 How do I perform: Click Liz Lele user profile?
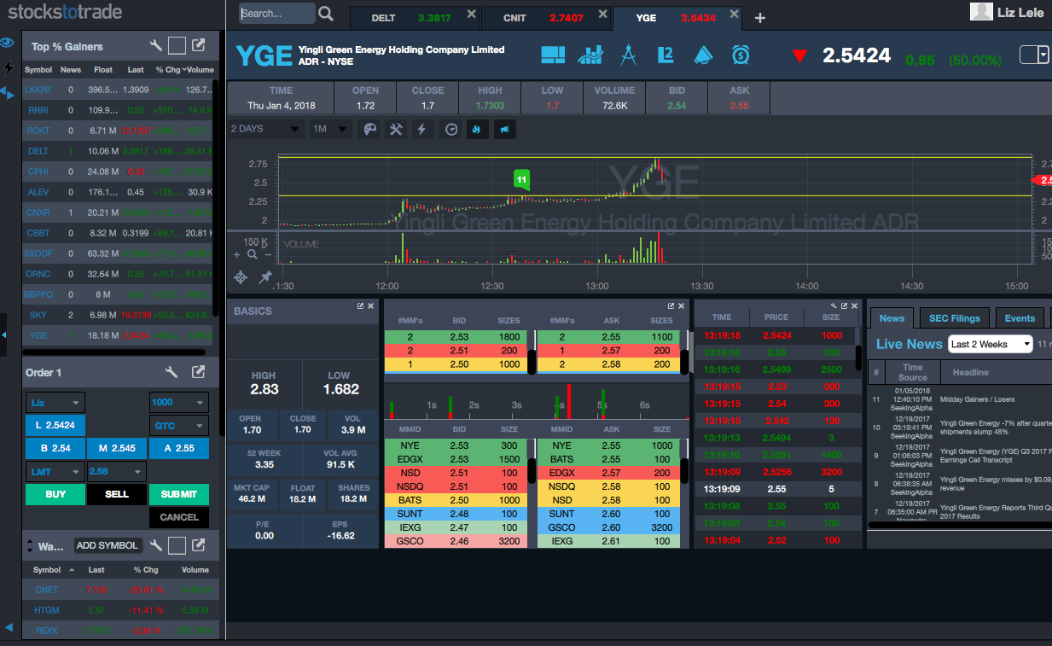(x=1008, y=12)
